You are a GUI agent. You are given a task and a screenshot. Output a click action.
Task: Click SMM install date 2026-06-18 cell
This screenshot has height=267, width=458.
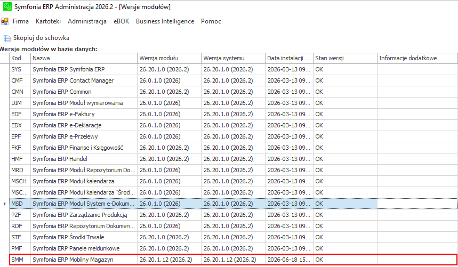point(289,260)
